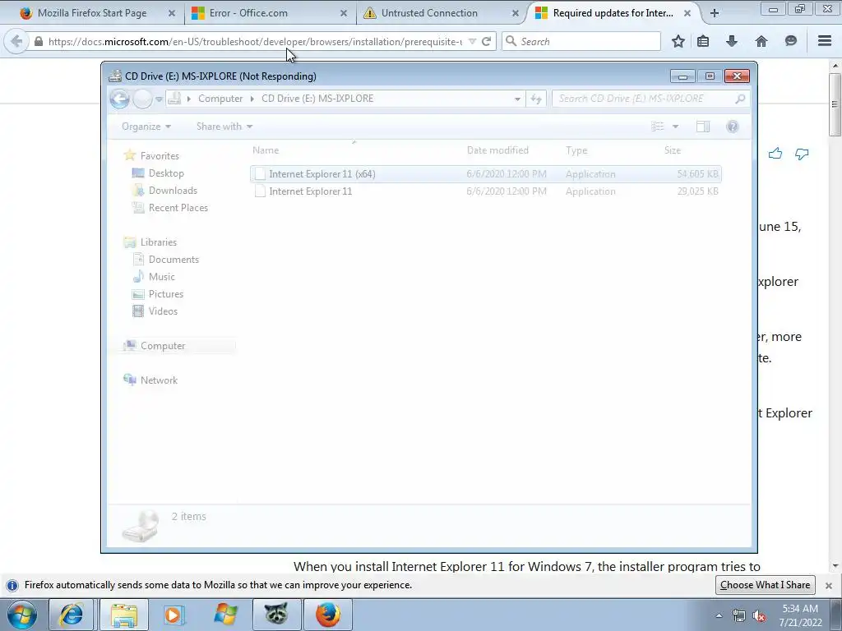Open the Share with dropdown
Image resolution: width=842 pixels, height=631 pixels.
point(224,127)
